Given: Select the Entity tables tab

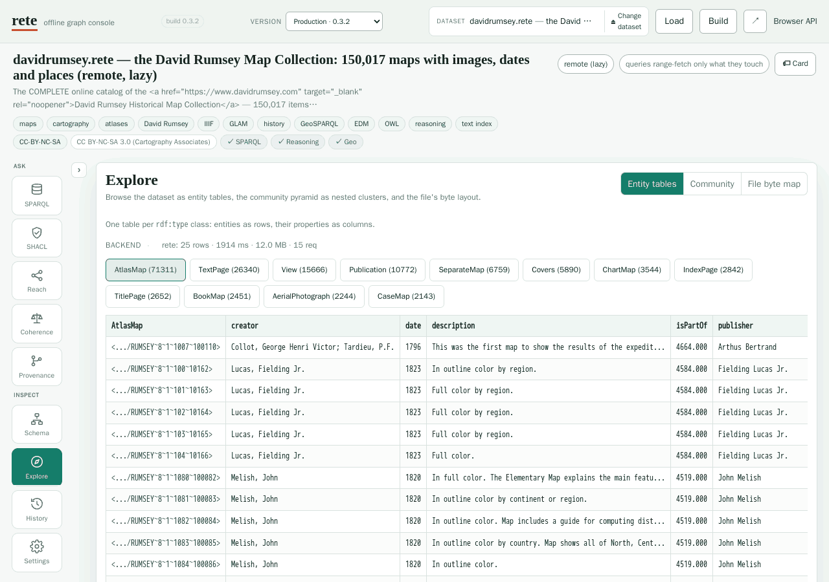Looking at the screenshot, I should coord(652,184).
